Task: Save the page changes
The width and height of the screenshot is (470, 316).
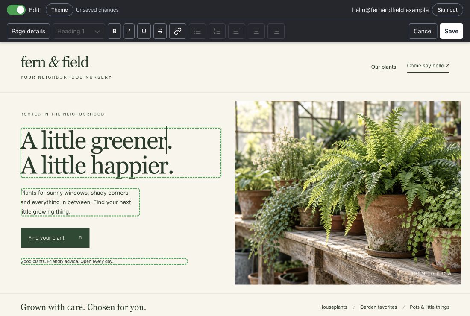Action: pos(452,31)
